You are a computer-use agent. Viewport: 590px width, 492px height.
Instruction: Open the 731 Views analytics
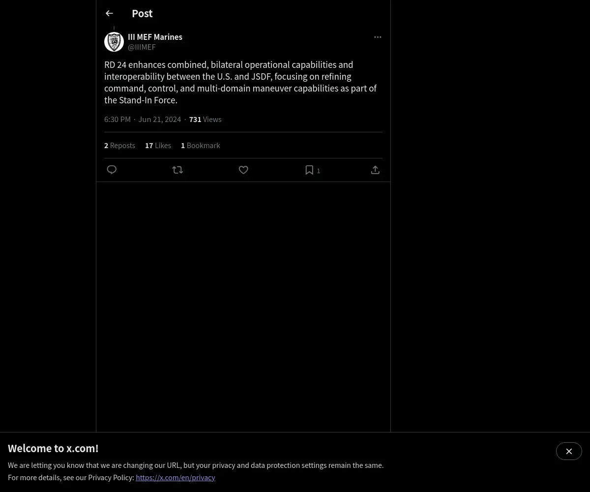click(x=205, y=119)
